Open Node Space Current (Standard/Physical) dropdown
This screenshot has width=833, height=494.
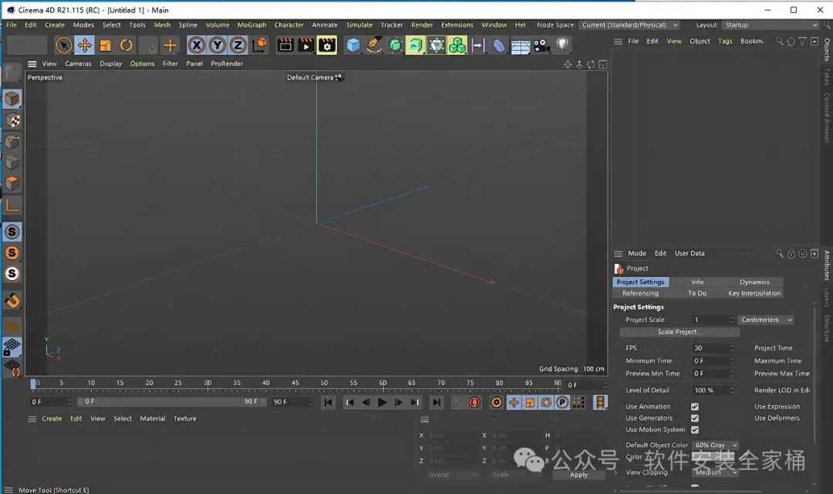coord(629,25)
